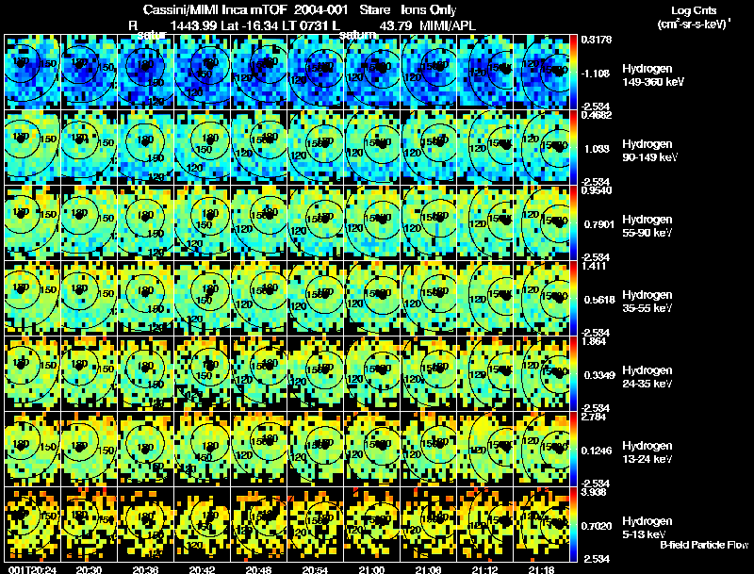Select the 'Hydrogen 90-149 keV' row label
This screenshot has width=754, height=574.
649,151
